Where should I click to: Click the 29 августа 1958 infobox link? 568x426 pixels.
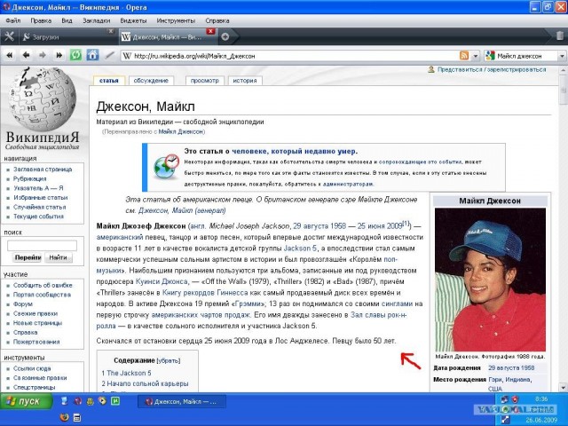[511, 368]
